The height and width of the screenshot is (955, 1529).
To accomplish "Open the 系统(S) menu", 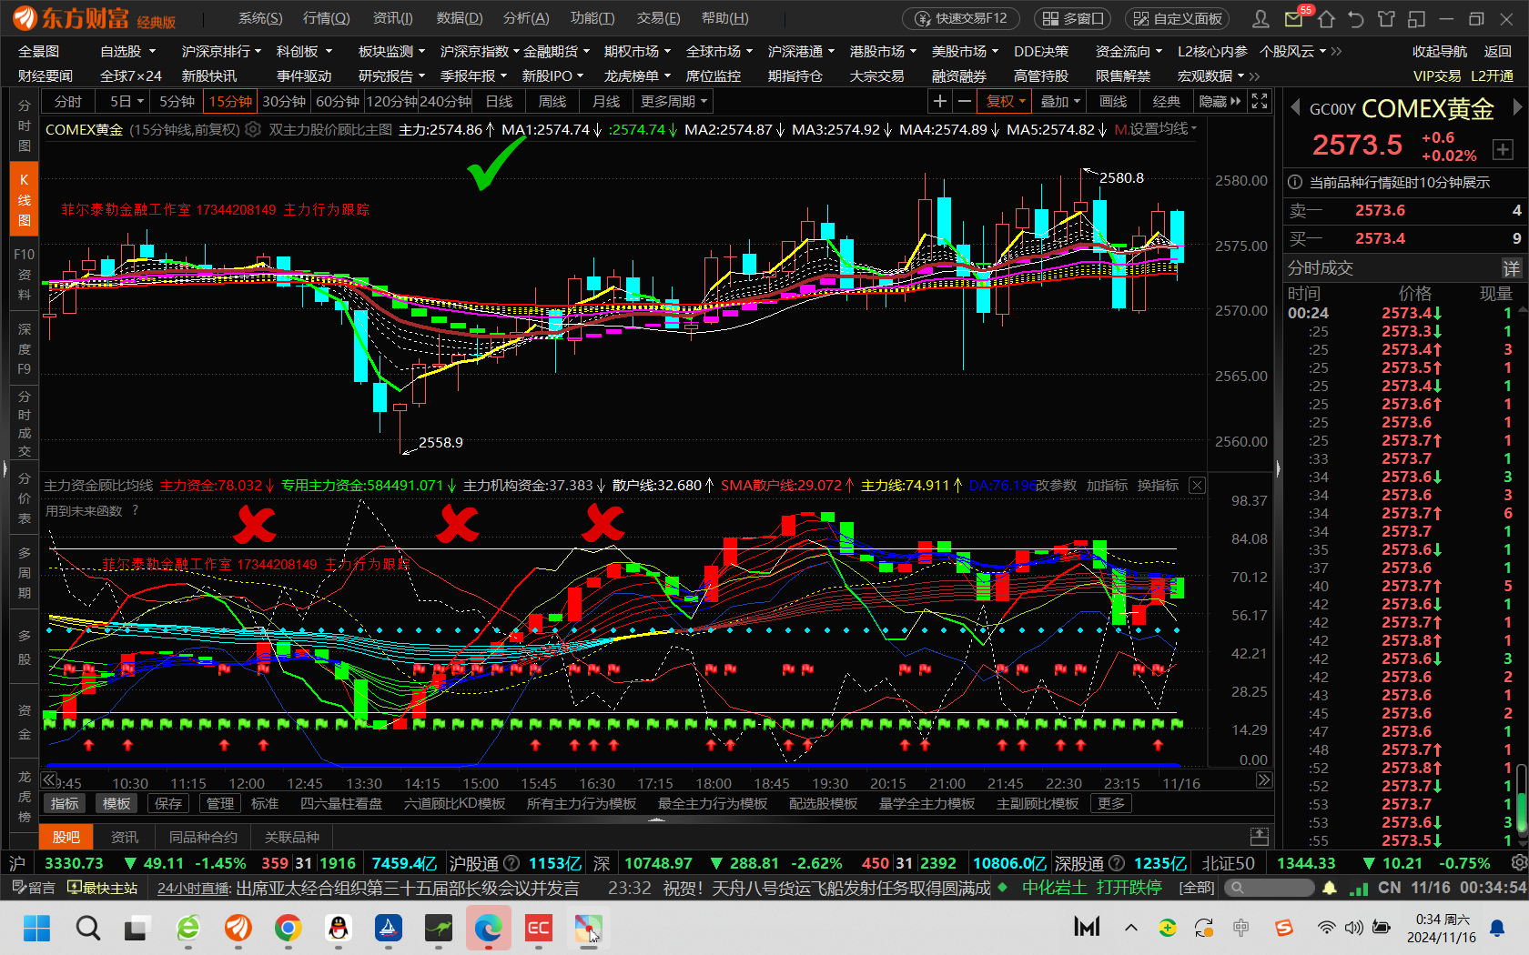I will click(260, 18).
